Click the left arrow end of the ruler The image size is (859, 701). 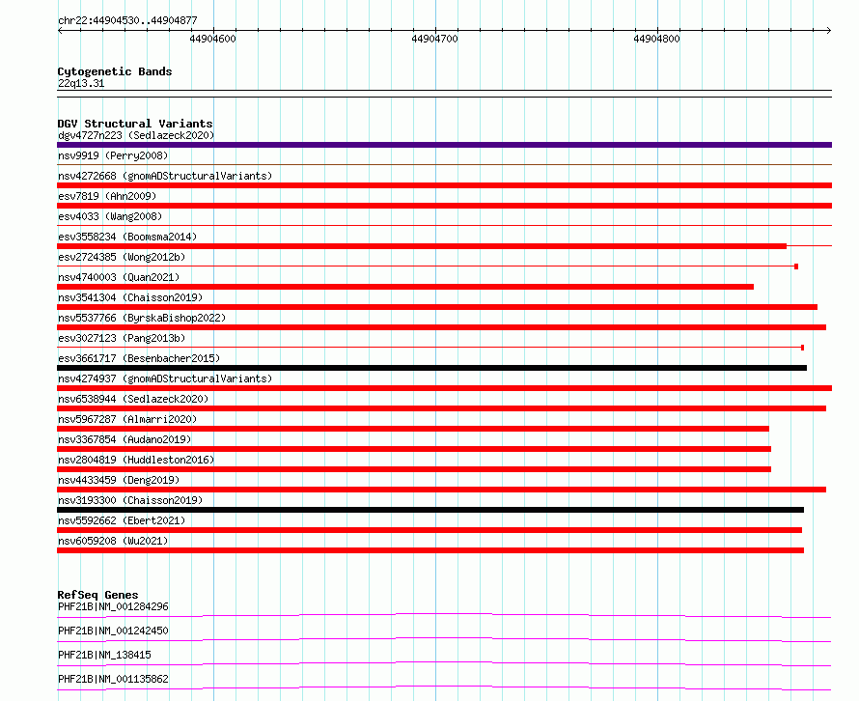click(x=60, y=30)
